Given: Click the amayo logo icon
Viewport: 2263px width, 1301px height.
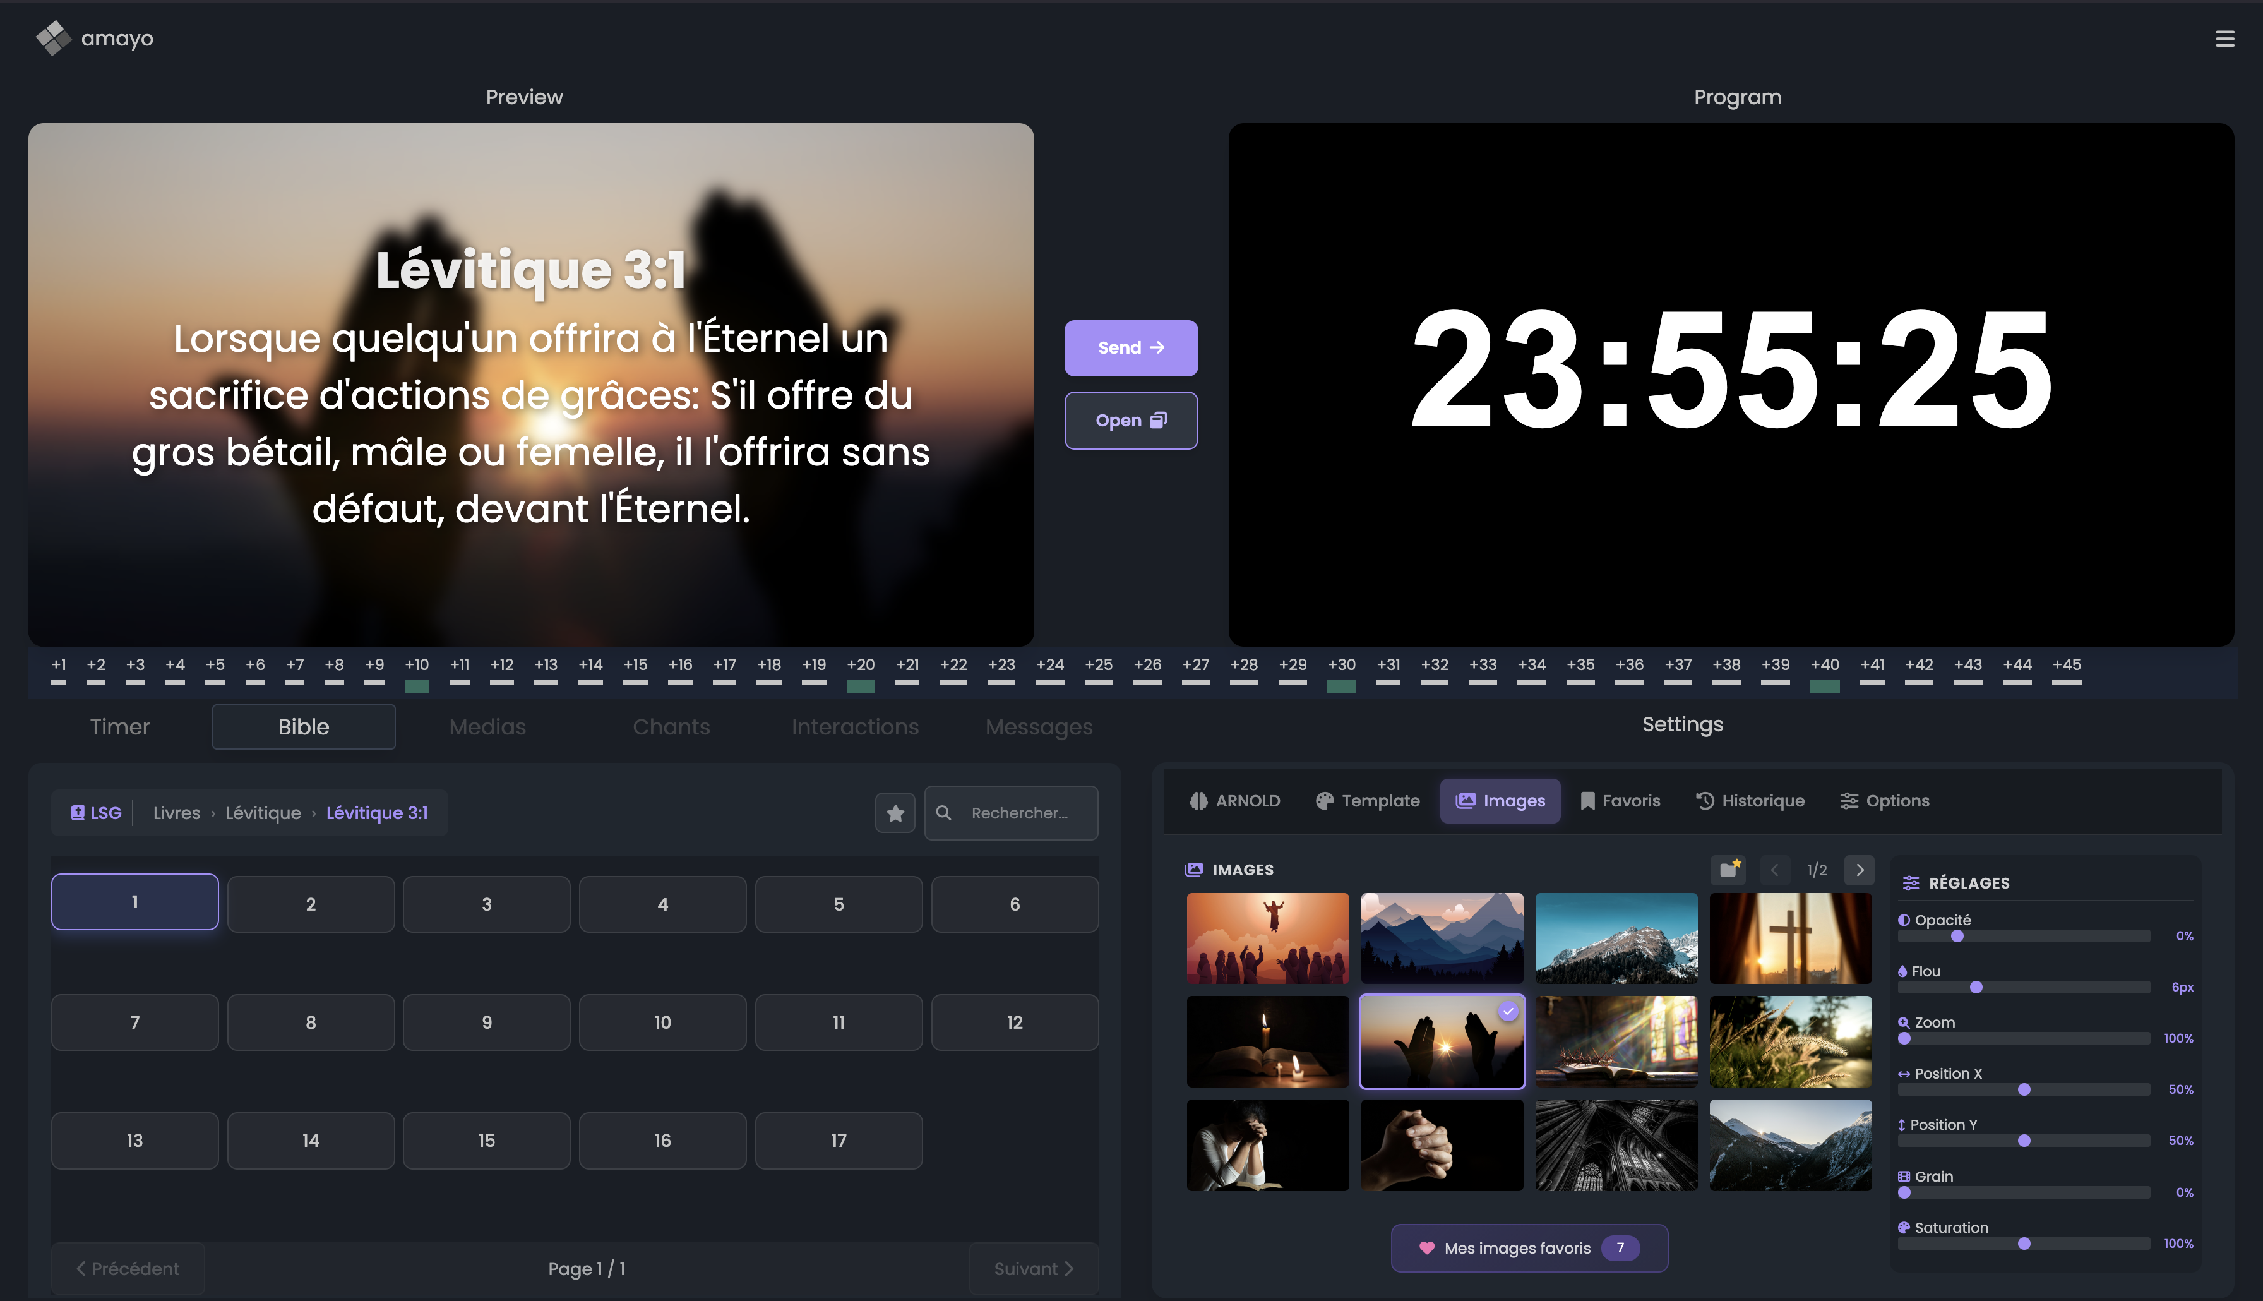Looking at the screenshot, I should coord(52,39).
